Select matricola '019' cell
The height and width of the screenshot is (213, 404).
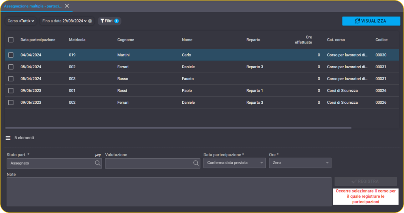pyautogui.click(x=72, y=55)
